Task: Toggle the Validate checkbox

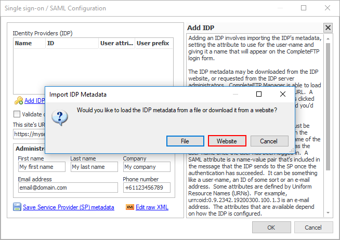Action: [17, 114]
